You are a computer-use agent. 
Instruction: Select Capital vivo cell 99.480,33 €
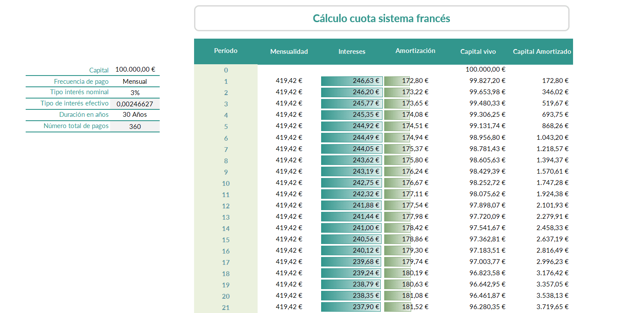tap(487, 103)
